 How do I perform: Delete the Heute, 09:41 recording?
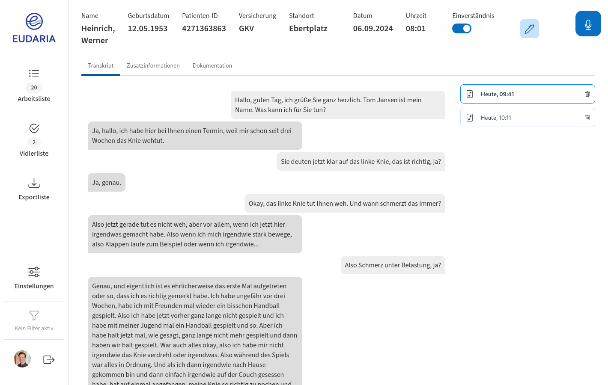point(587,94)
